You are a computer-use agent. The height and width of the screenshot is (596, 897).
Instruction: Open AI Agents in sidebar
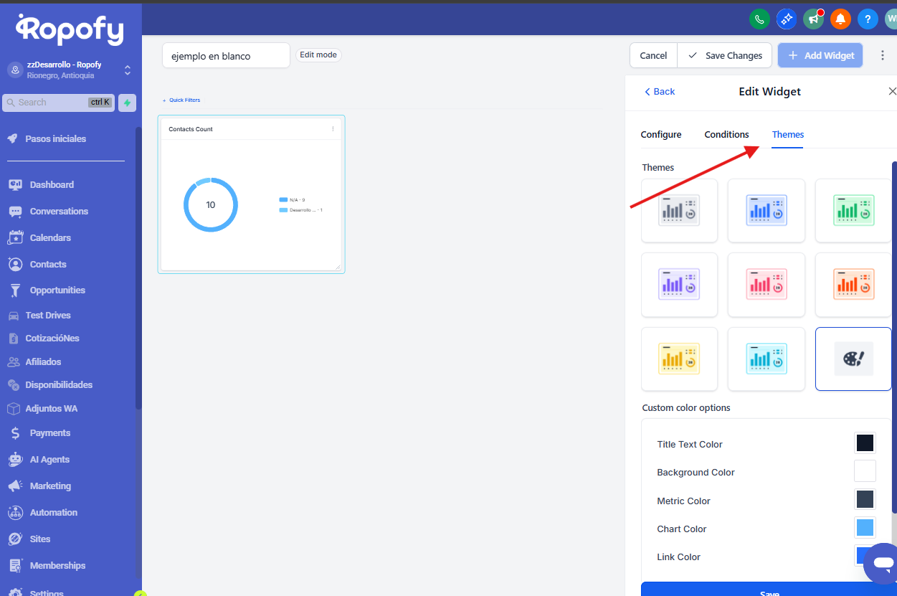(49, 460)
